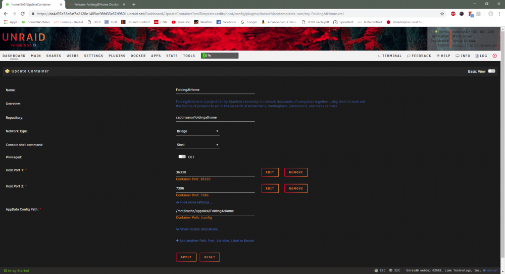Open the Feedback dialog

(419, 56)
